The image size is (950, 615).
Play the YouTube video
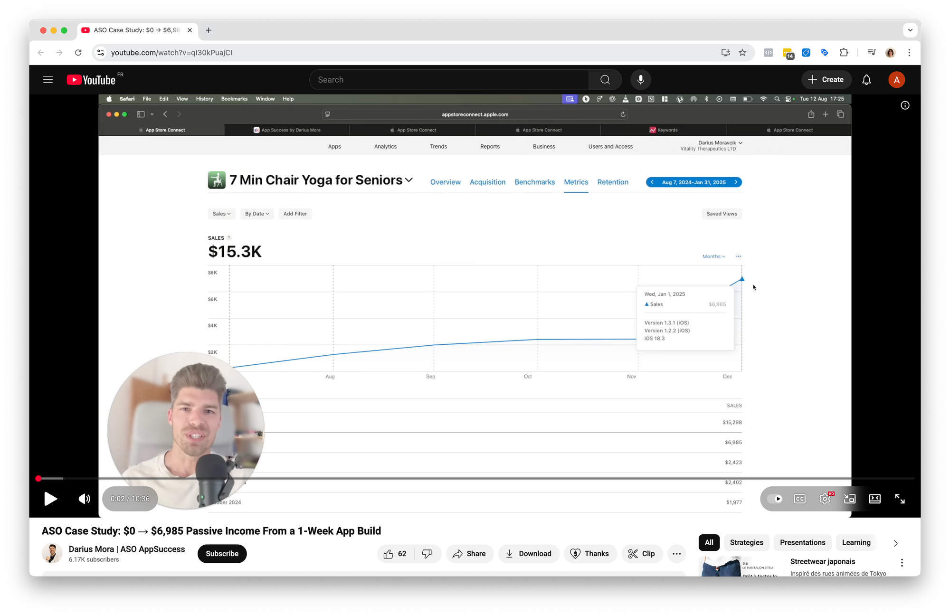pos(50,499)
